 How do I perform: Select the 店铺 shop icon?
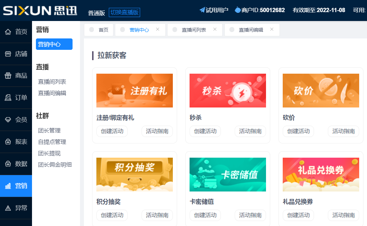pos(9,53)
